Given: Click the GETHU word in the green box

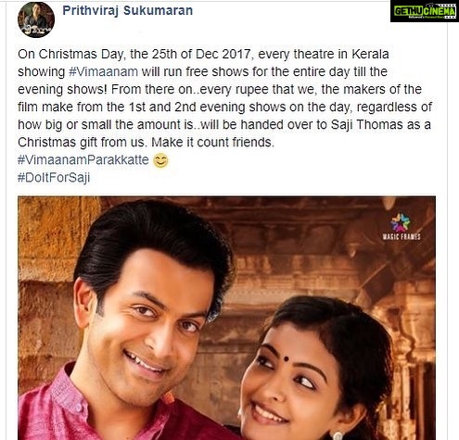Looking at the screenshot, I should (407, 11).
